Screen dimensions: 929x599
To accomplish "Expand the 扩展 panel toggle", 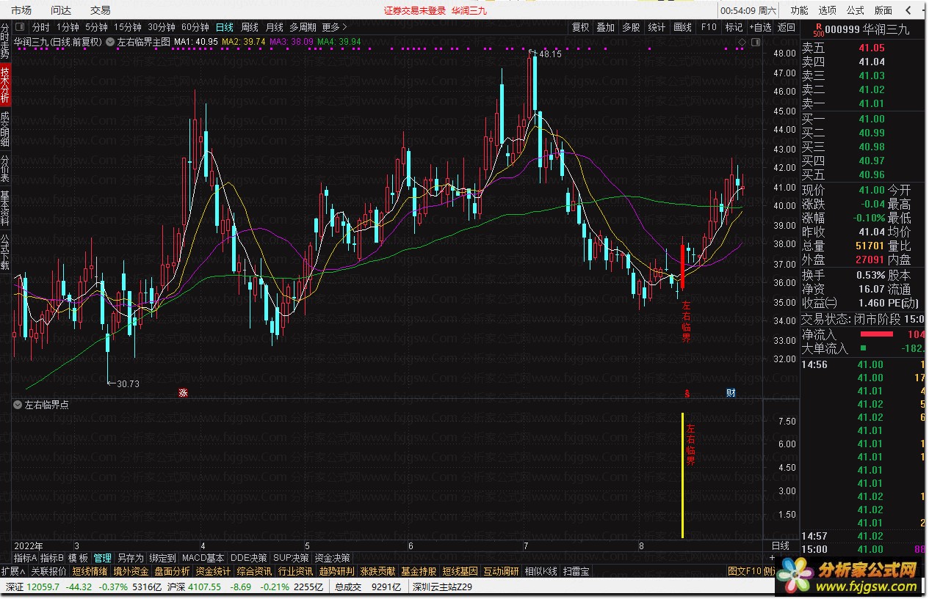I will tap(13, 571).
